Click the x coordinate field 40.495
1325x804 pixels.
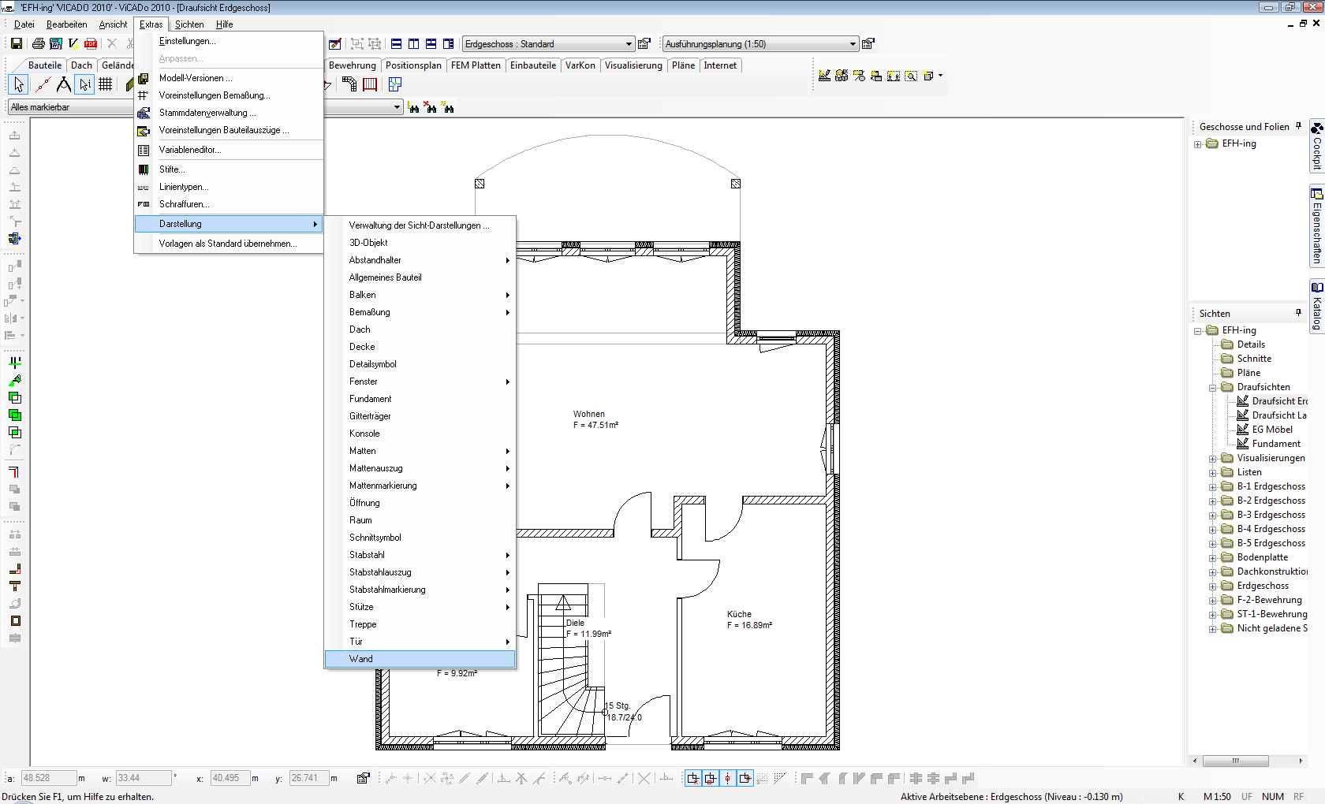coord(230,778)
